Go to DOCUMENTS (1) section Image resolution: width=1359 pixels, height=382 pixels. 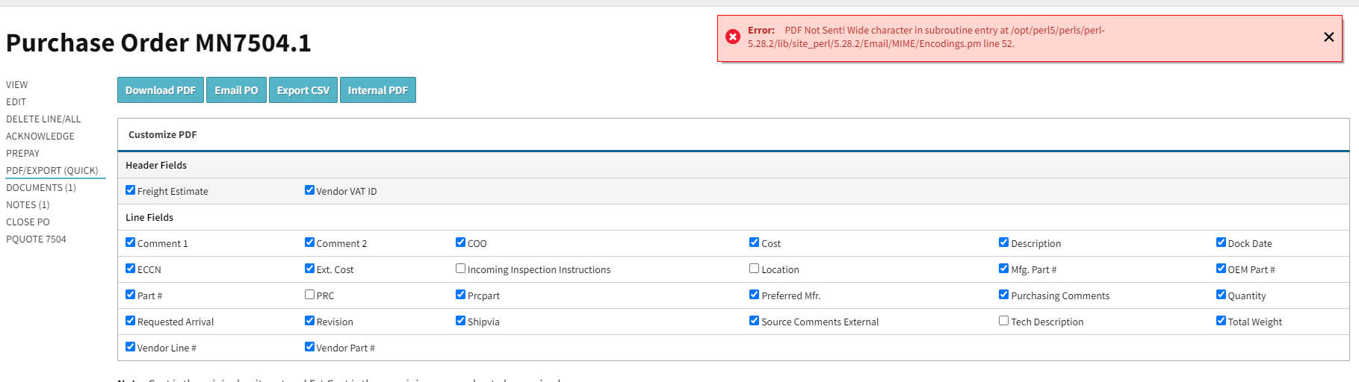[41, 188]
